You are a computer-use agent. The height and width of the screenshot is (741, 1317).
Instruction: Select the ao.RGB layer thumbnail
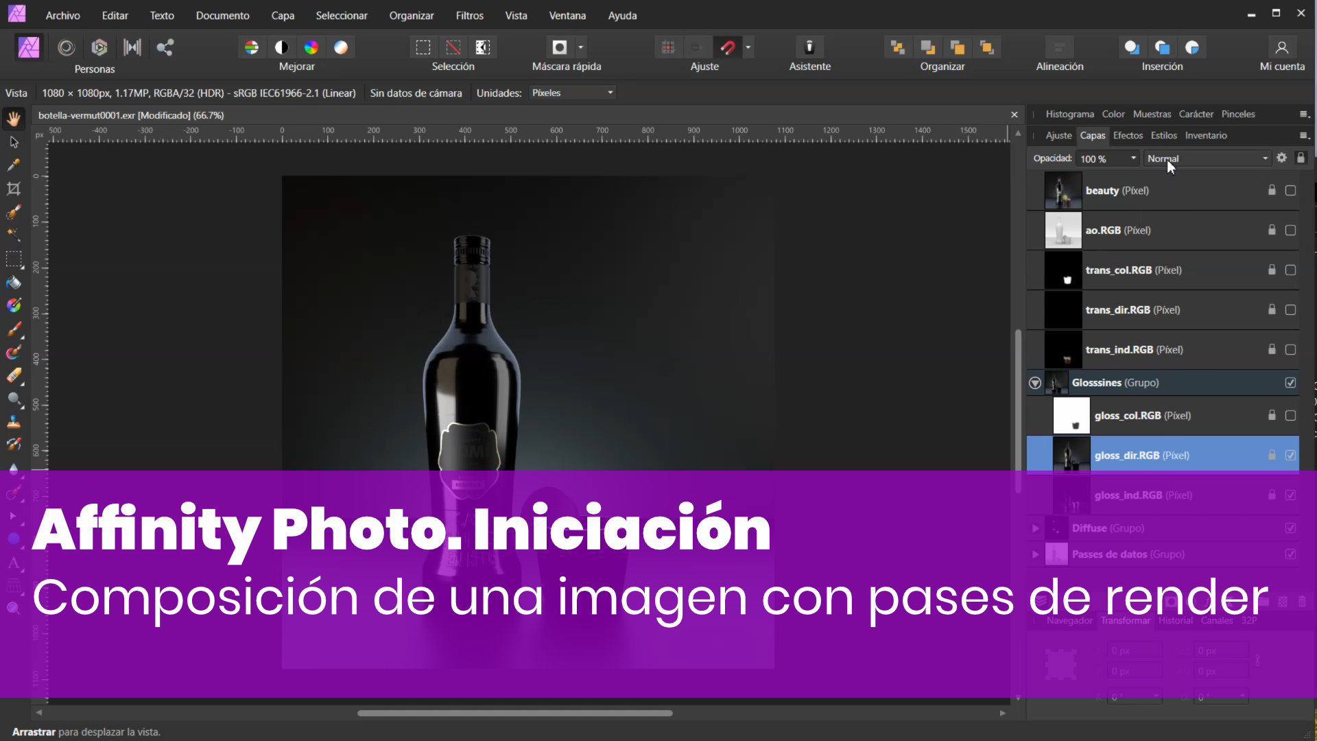[1063, 231]
